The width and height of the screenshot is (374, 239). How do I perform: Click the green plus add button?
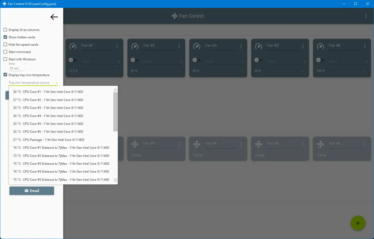(x=358, y=223)
